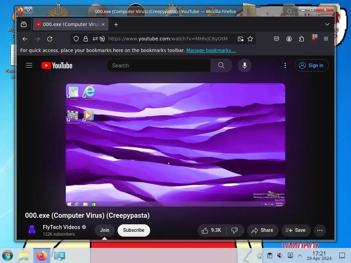Open the system settings taskbar app
This screenshot has width=351, height=263.
(x=60, y=255)
